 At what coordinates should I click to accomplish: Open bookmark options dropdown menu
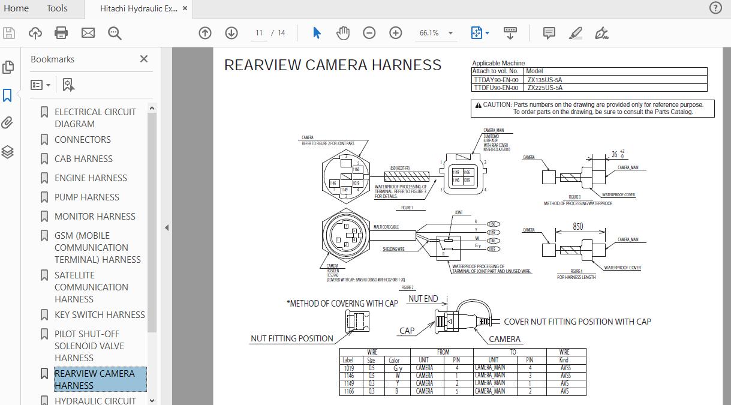(x=41, y=85)
